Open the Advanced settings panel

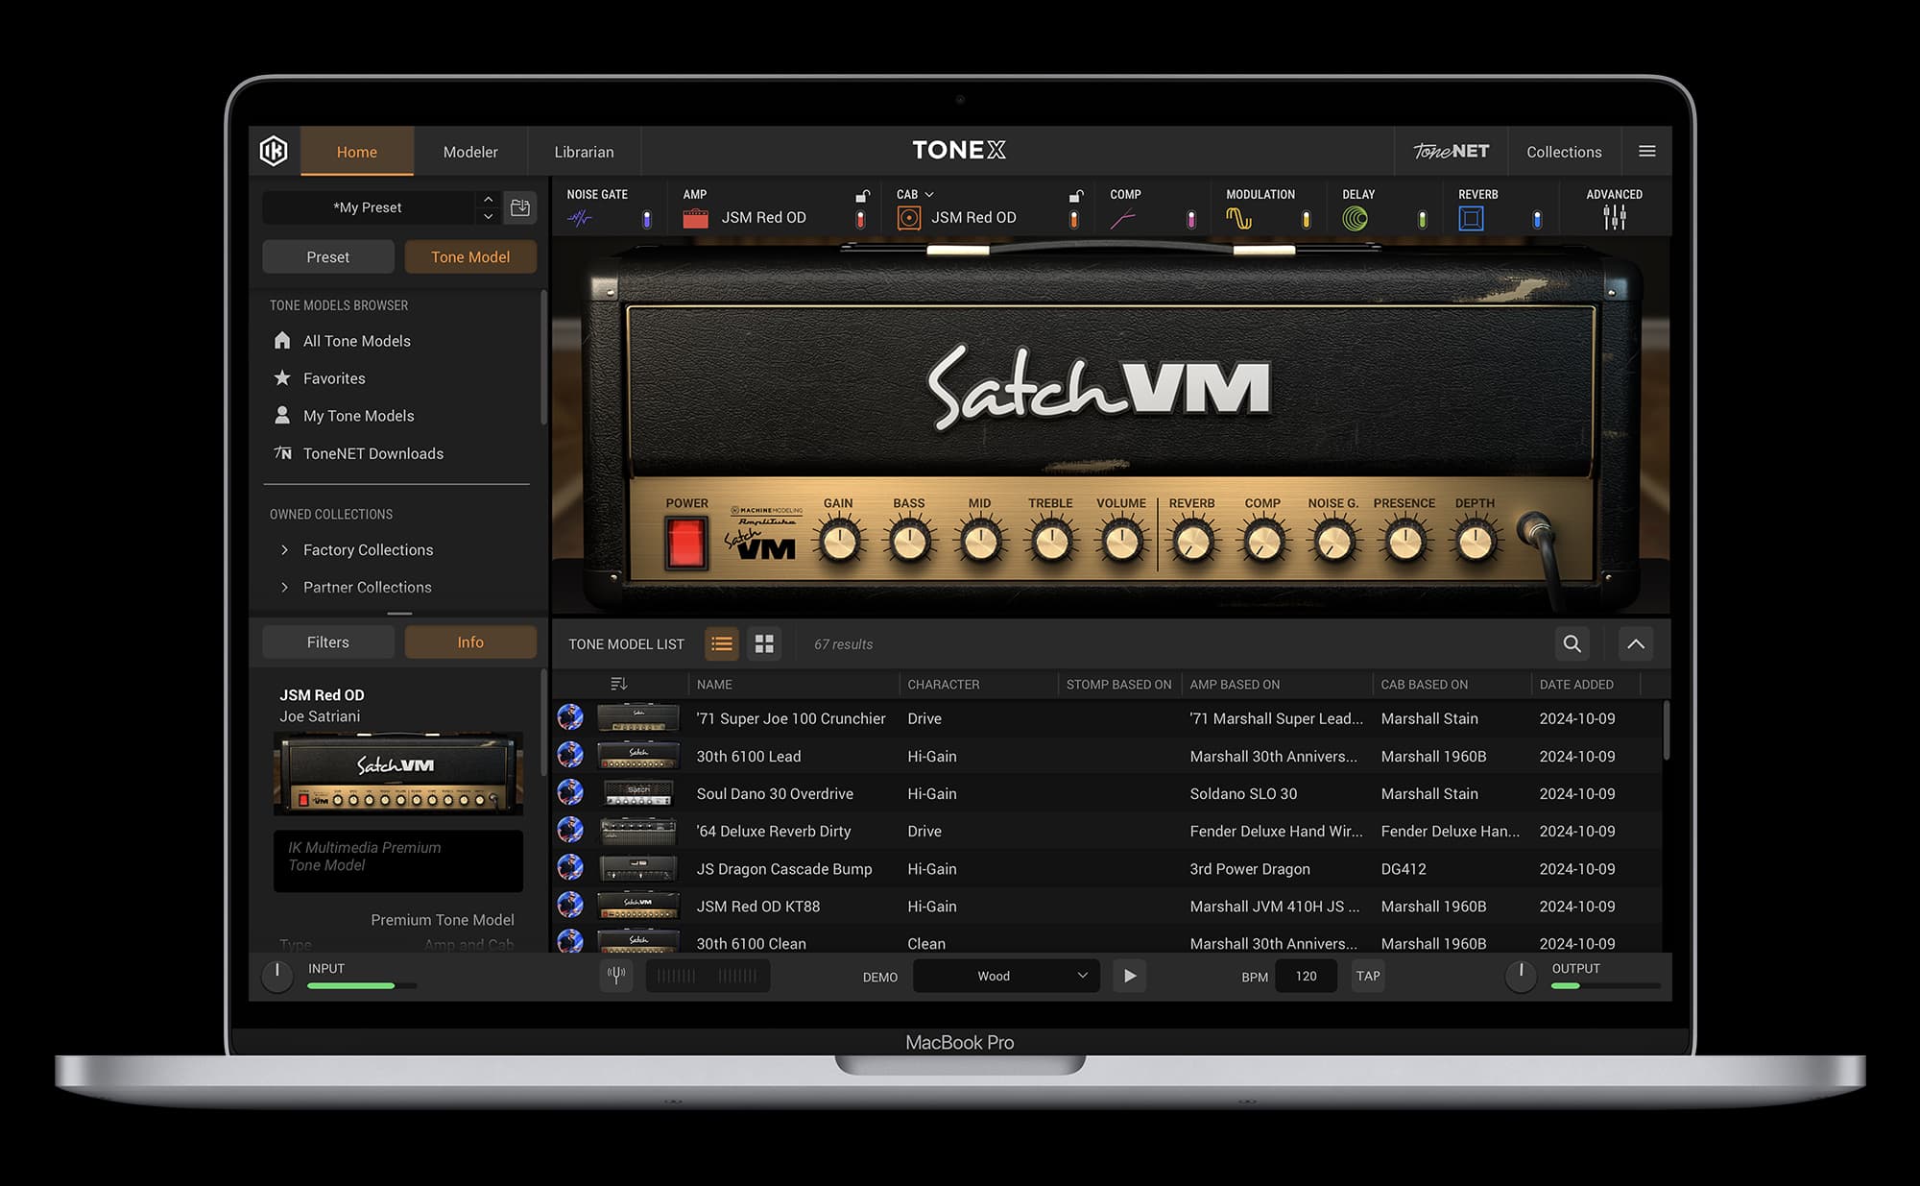point(1615,217)
